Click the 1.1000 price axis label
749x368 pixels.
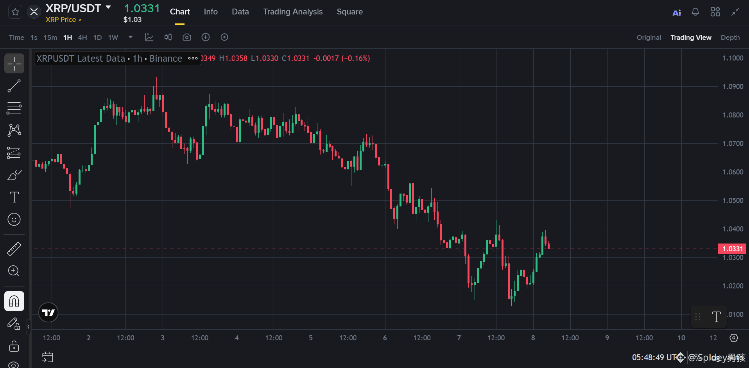coord(733,58)
